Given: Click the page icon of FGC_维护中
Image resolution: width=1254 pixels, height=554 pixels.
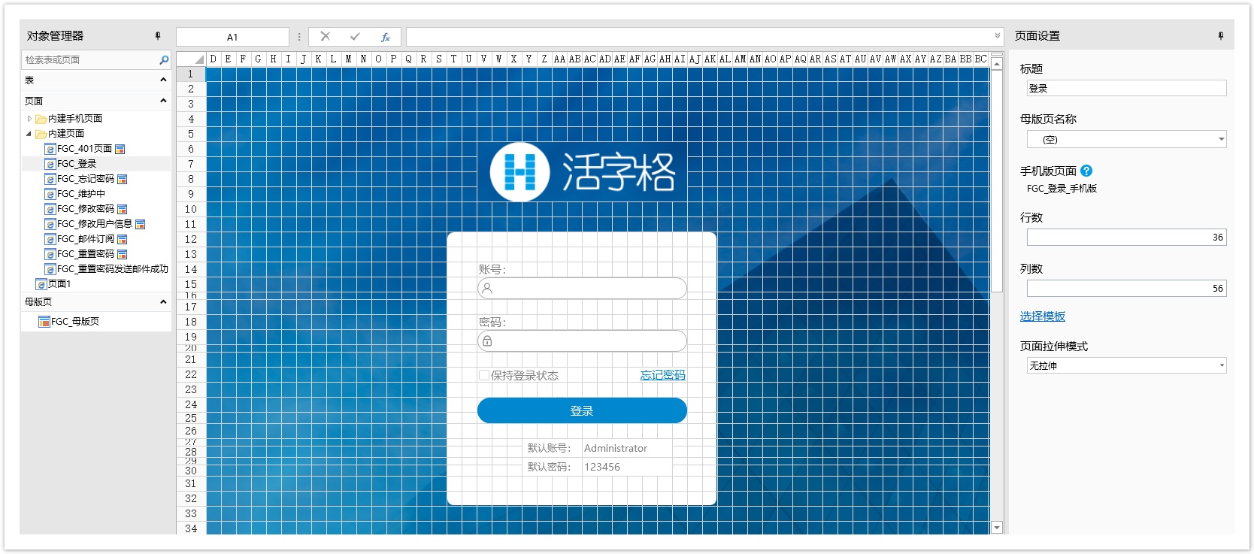Looking at the screenshot, I should [x=50, y=194].
